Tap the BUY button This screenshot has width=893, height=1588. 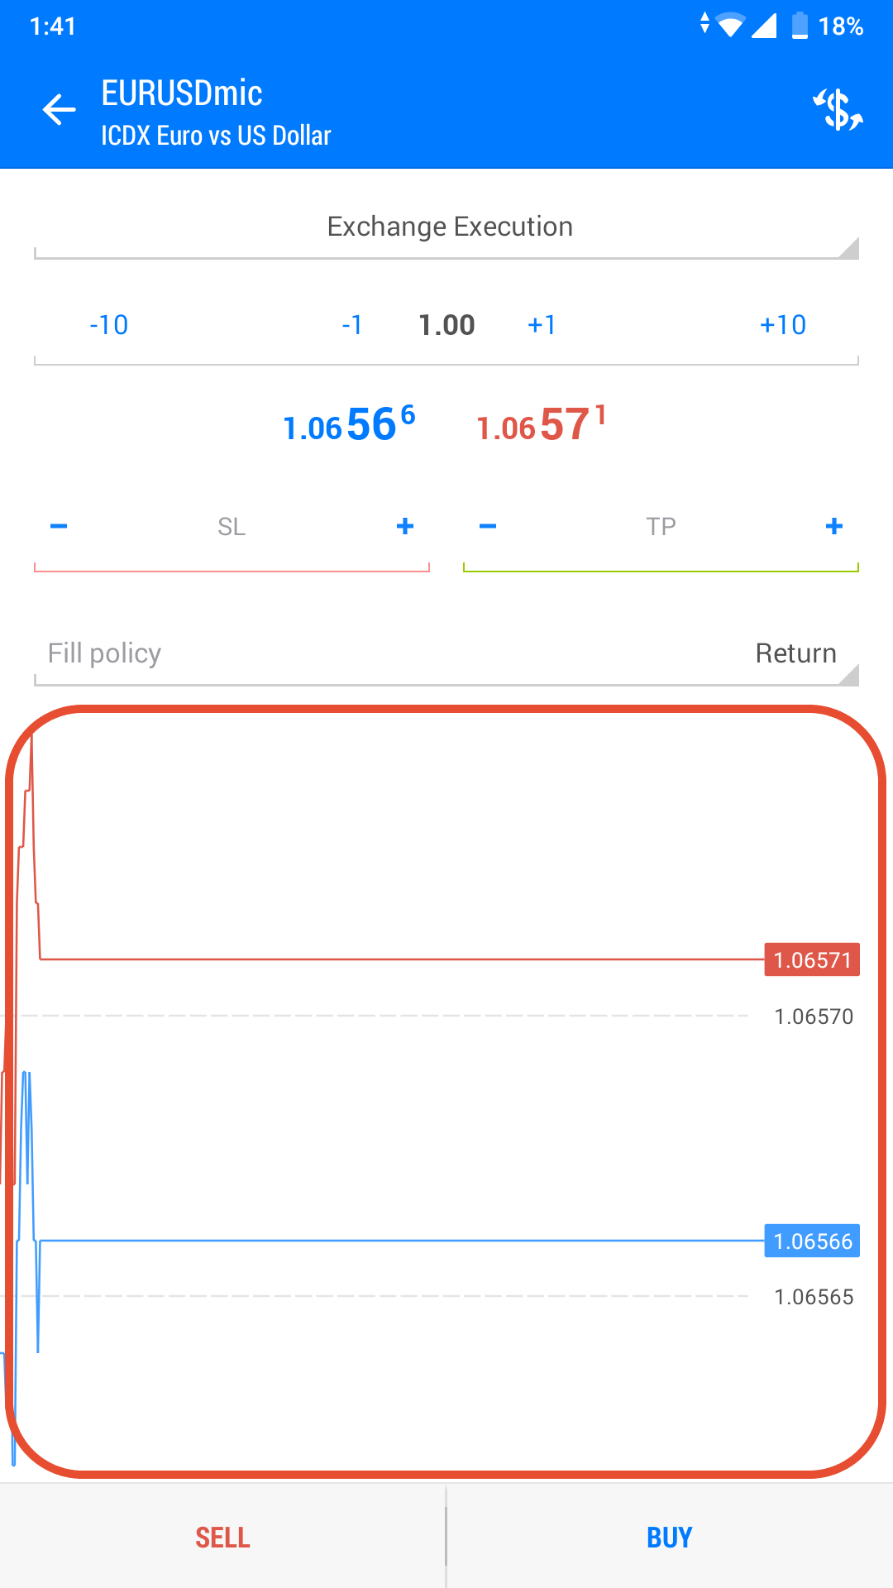click(670, 1538)
